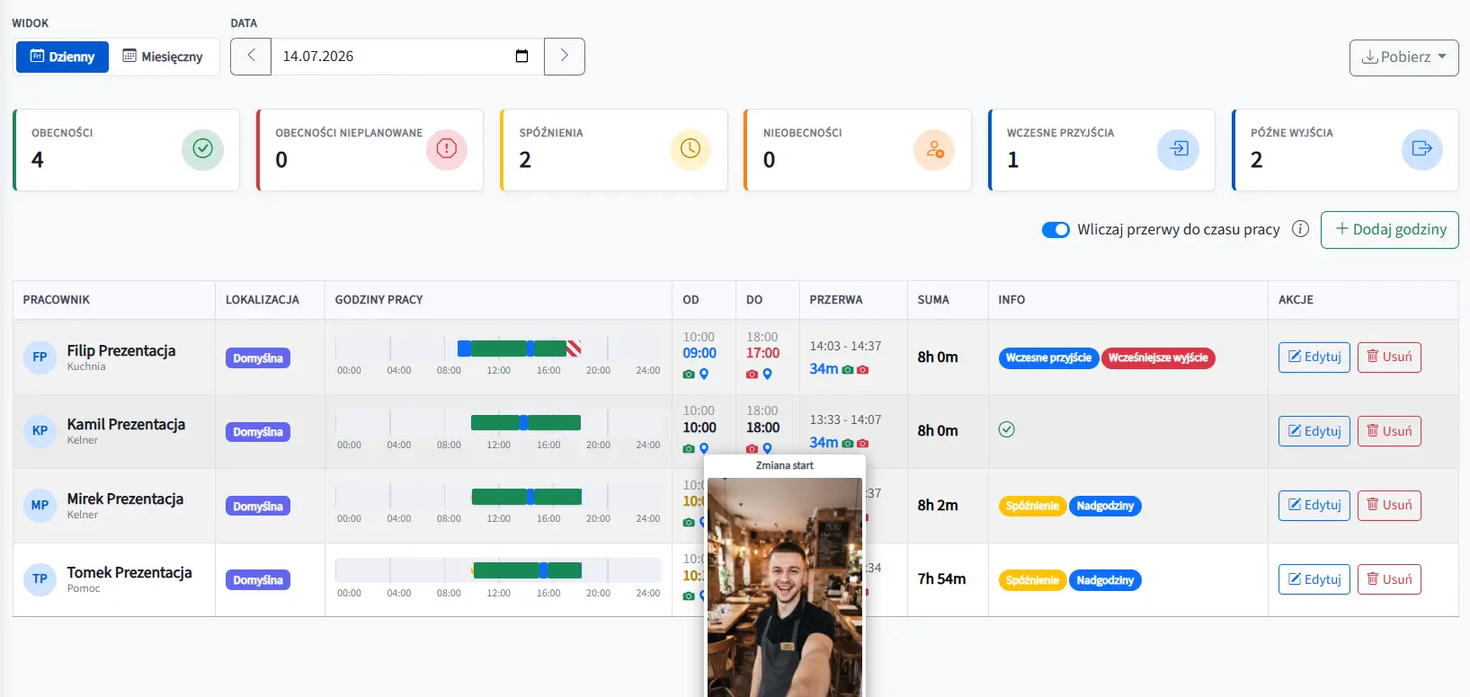The width and height of the screenshot is (1470, 697).
Task: Go to the previous date
Action: [x=251, y=57]
